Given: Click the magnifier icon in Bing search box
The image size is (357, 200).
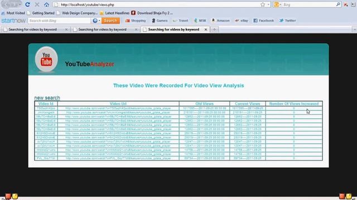Looking at the screenshot, I should (338, 4).
